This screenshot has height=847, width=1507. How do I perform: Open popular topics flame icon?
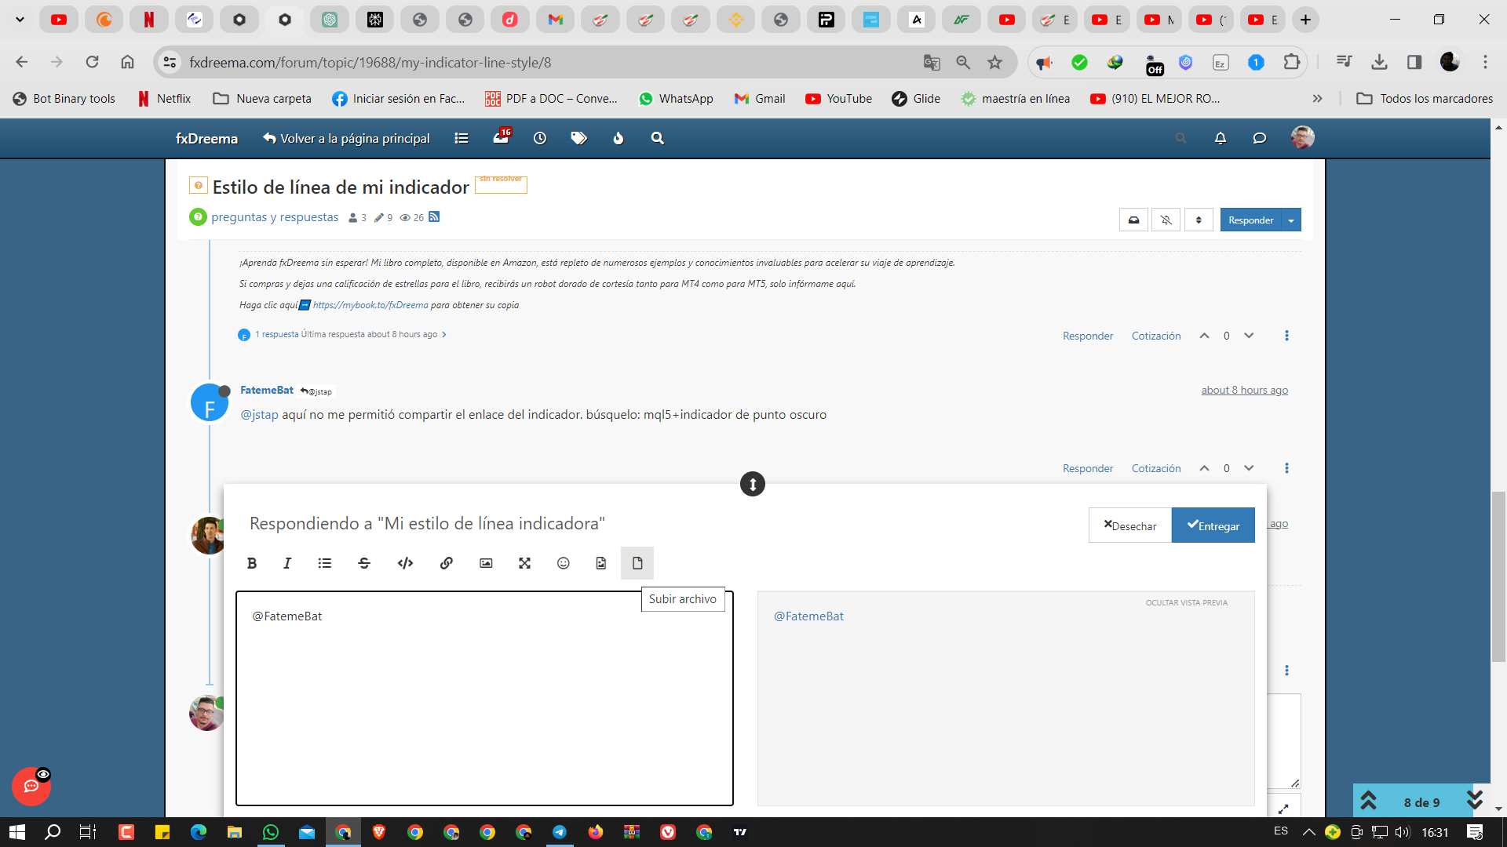(x=618, y=138)
